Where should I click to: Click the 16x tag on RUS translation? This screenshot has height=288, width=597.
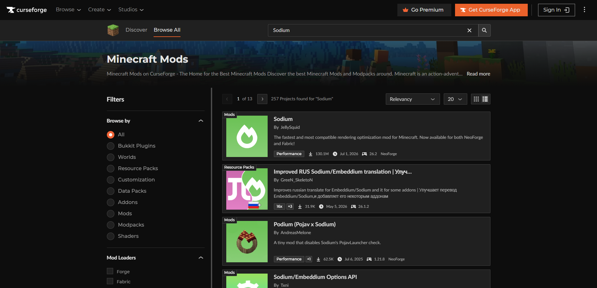coord(279,207)
